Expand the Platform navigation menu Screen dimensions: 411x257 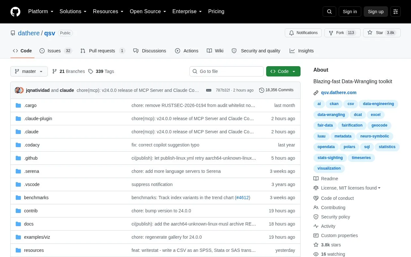click(41, 12)
